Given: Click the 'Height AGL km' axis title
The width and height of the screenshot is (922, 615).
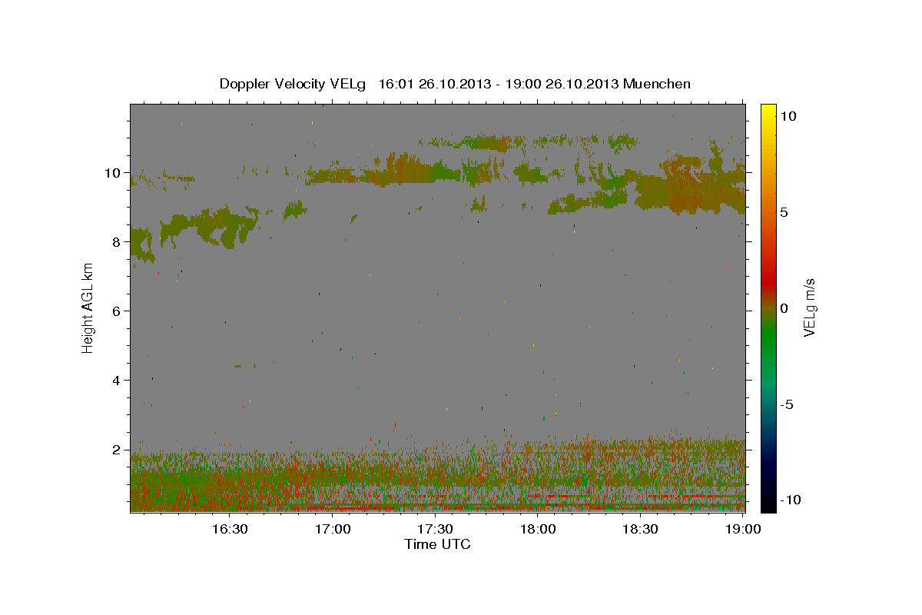Looking at the screenshot, I should [88, 308].
